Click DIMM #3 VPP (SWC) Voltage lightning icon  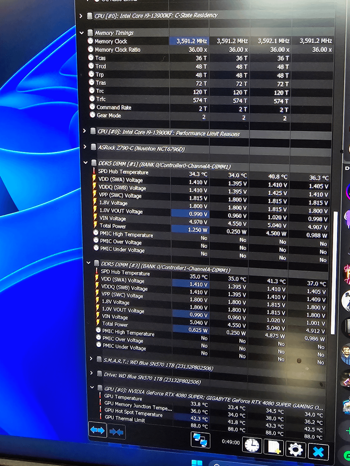coord(97,293)
